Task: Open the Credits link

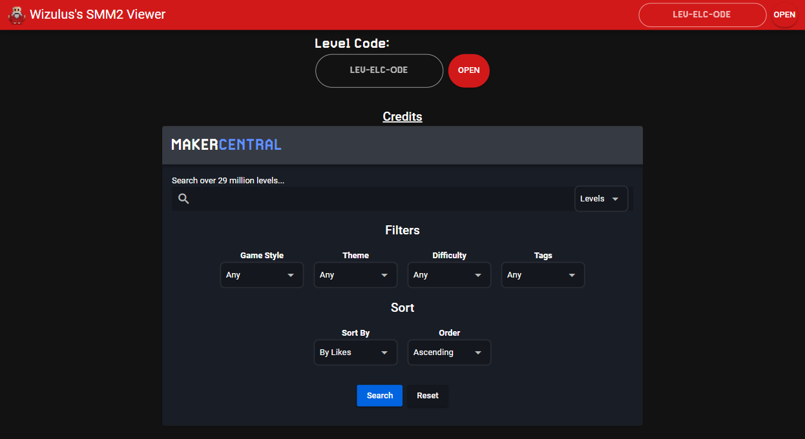Action: (402, 117)
